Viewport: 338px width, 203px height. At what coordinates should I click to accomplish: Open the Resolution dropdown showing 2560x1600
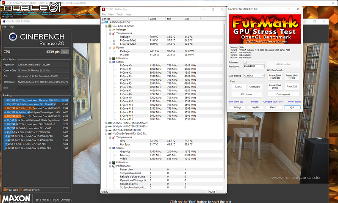(x=254, y=66)
